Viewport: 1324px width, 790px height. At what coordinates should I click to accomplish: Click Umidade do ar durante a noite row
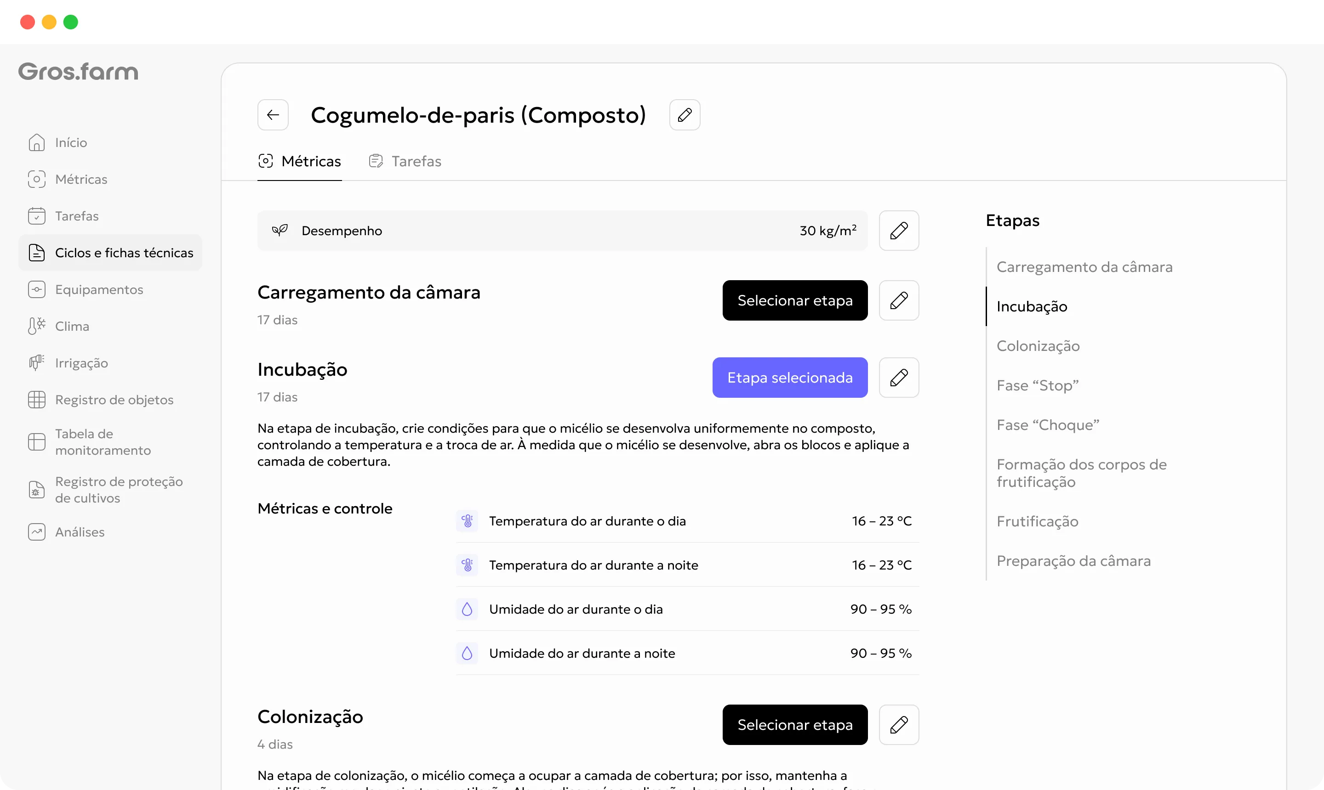pyautogui.click(x=687, y=653)
